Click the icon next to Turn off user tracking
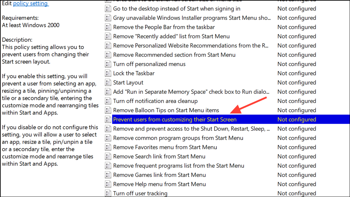The width and height of the screenshot is (350, 197). 108,193
